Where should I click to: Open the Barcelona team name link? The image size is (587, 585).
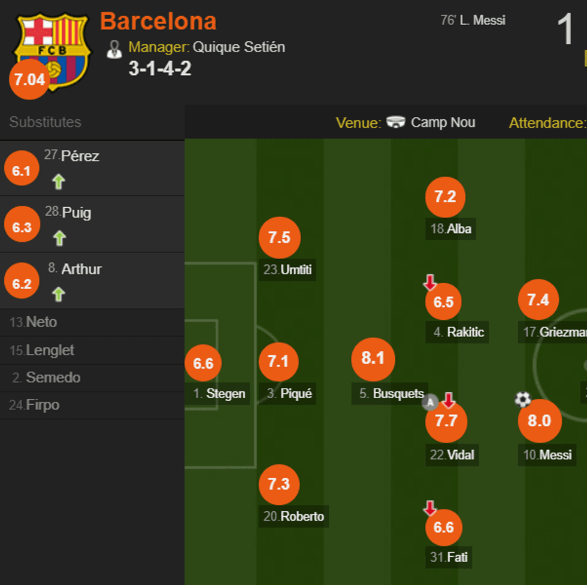point(158,22)
